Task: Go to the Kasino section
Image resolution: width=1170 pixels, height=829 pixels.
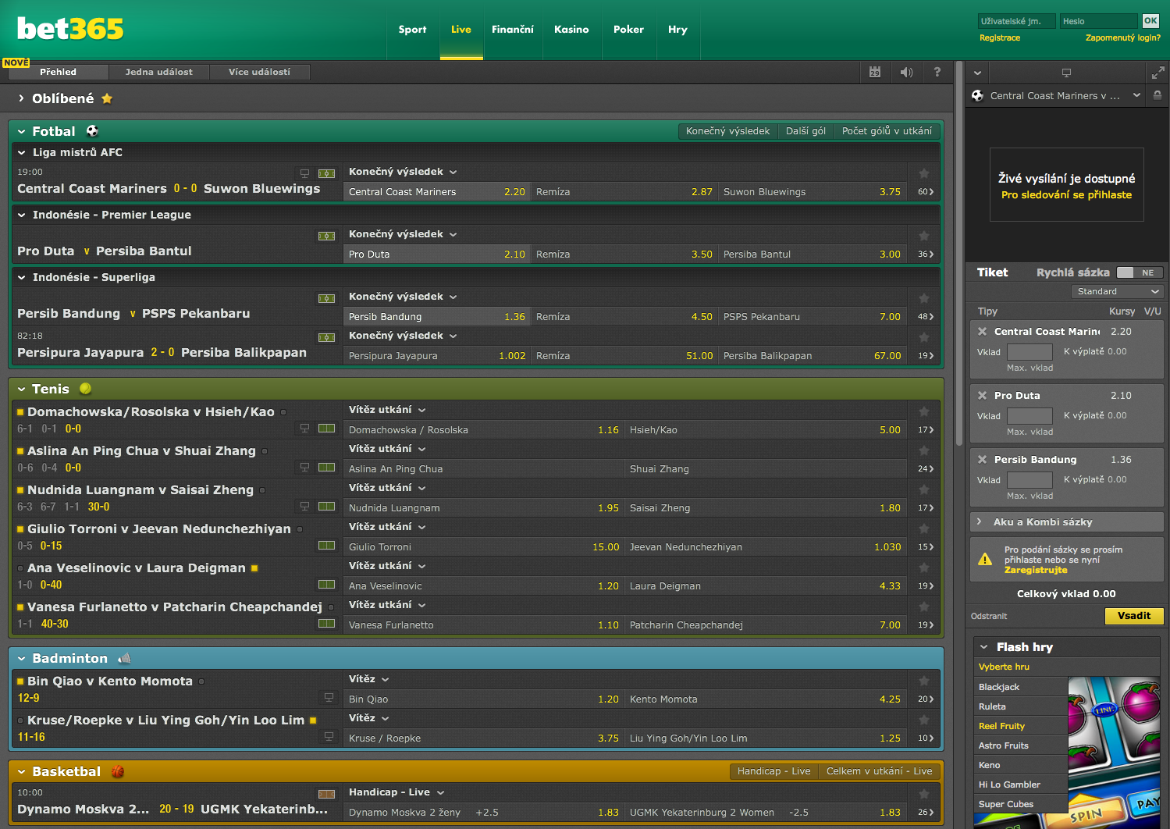Action: click(571, 30)
